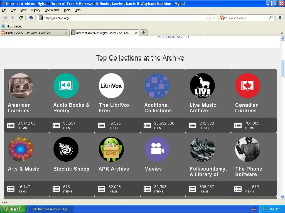Open the URL history dropdown arrow
The image size is (285, 213).
[214, 18]
